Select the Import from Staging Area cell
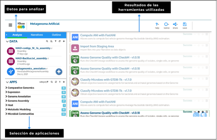The image size is (217, 140). click(x=139, y=48)
